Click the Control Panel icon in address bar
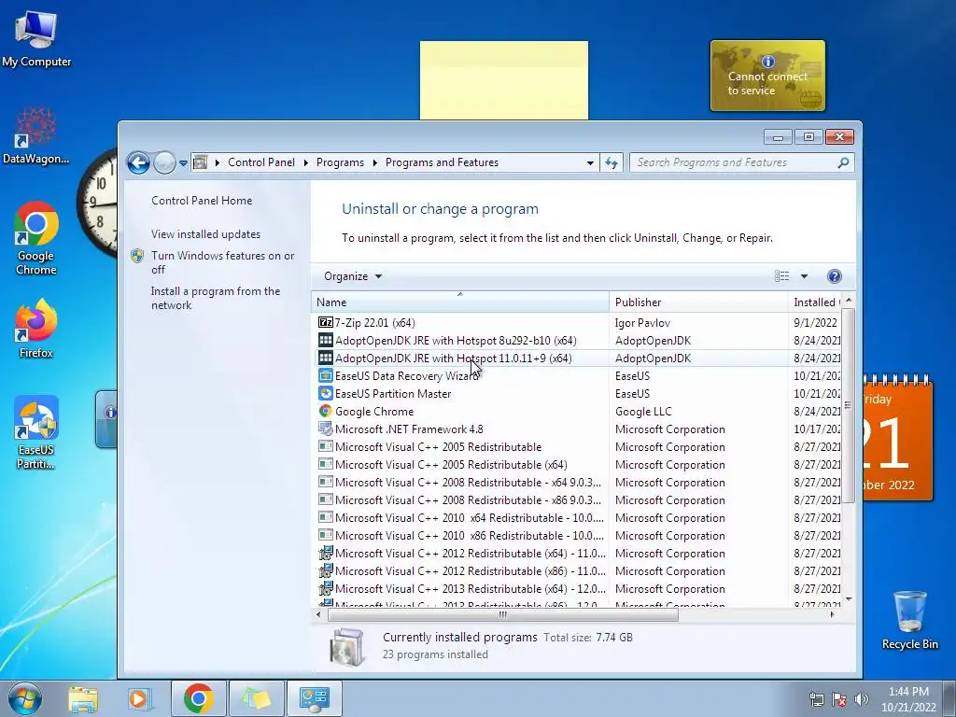This screenshot has height=717, width=956. pos(200,162)
